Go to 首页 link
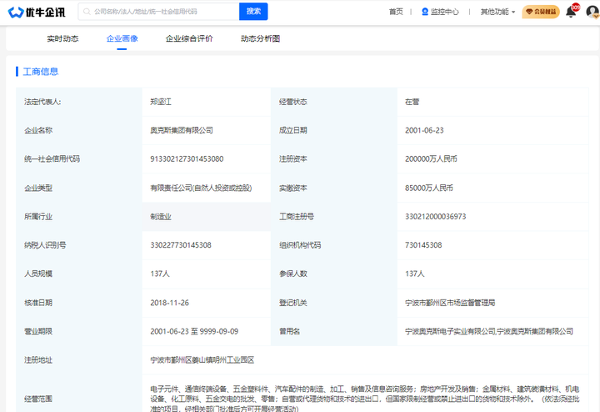The image size is (600, 412). tap(396, 12)
